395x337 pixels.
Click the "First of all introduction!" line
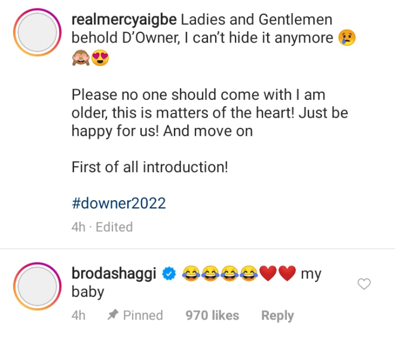pos(149,167)
